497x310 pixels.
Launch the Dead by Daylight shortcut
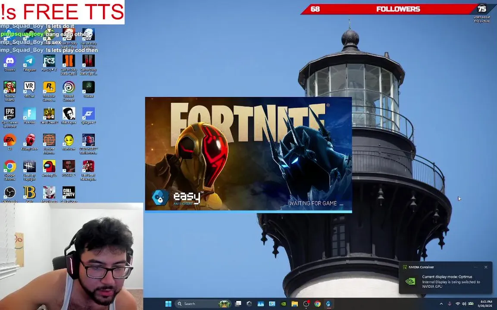pos(29,170)
